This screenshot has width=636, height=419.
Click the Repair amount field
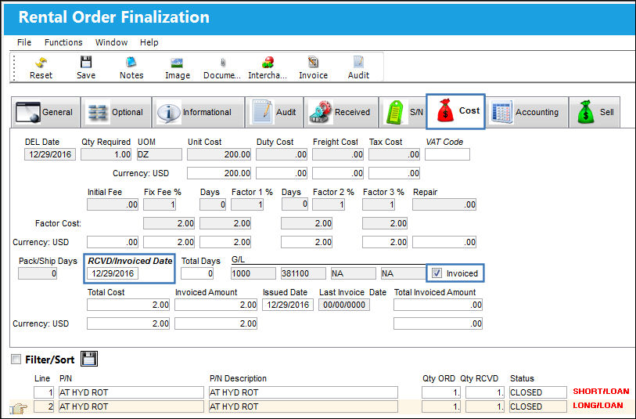[x=444, y=204]
